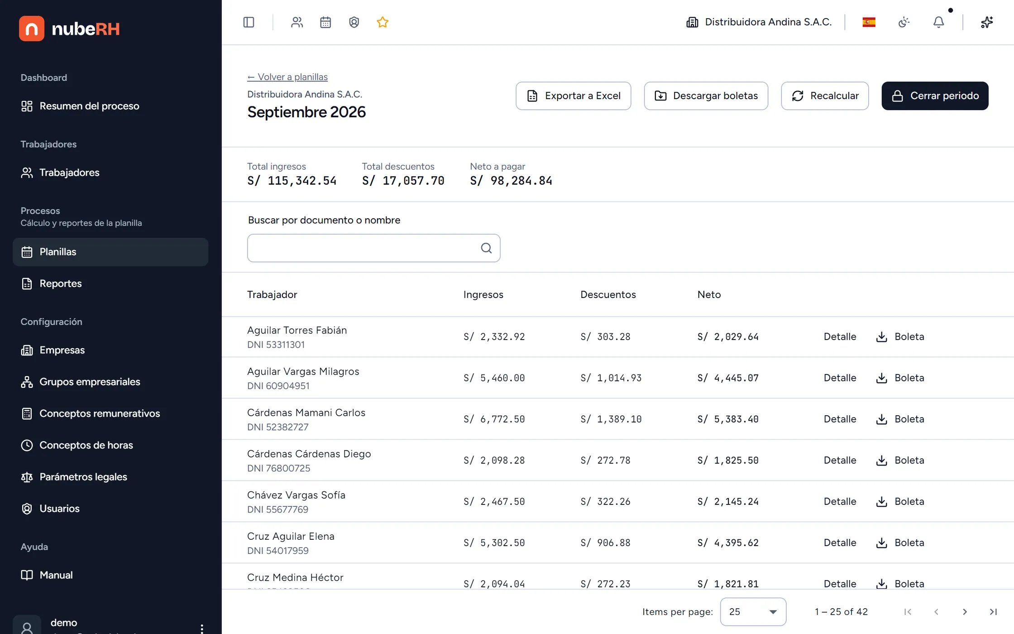Click the nubeRH logo

point(69,29)
